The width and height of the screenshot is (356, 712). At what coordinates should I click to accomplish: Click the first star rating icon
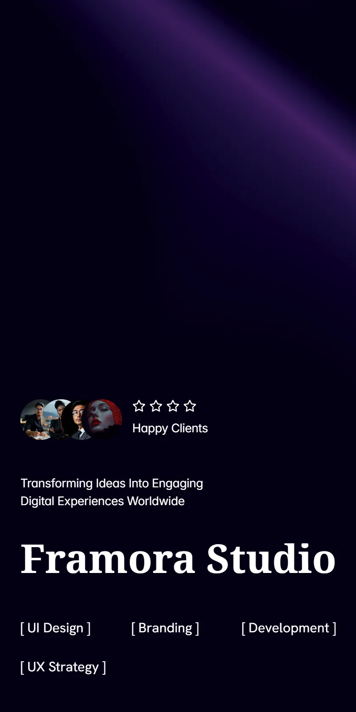coord(139,406)
